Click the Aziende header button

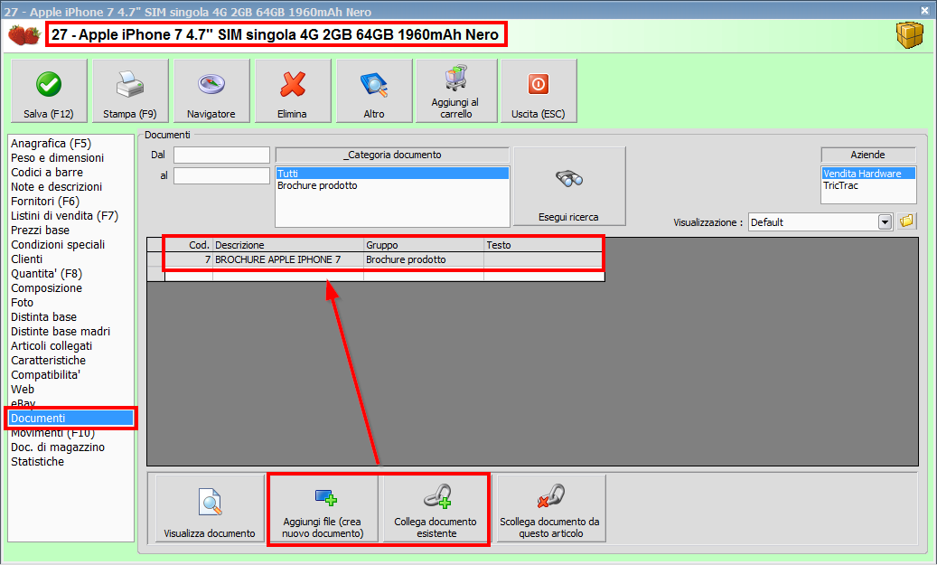click(868, 155)
